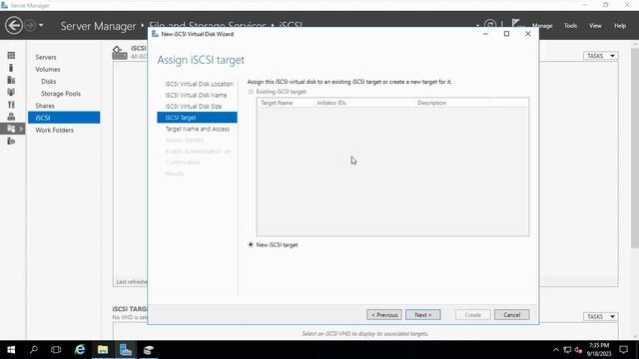Launch Internet Explorer from taskbar

click(x=80, y=350)
